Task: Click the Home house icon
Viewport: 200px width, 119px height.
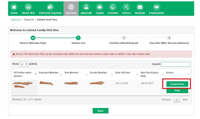Action: pos(14,7)
